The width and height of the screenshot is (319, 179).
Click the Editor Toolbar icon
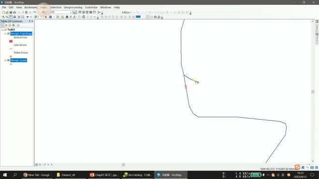(x=75, y=13)
